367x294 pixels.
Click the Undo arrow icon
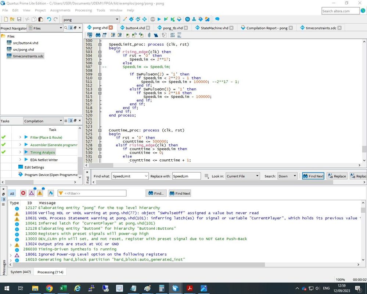click(49, 19)
